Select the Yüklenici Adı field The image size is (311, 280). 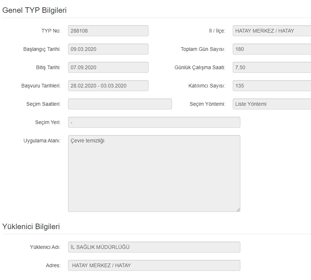[x=154, y=247]
